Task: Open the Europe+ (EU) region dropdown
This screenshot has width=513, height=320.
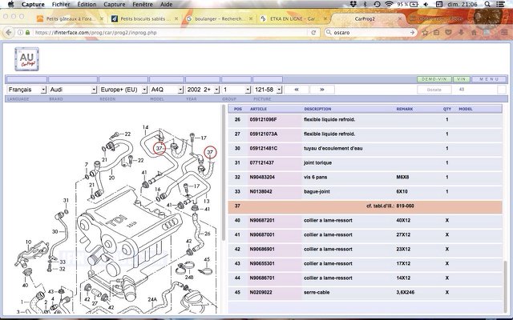Action: [x=123, y=90]
